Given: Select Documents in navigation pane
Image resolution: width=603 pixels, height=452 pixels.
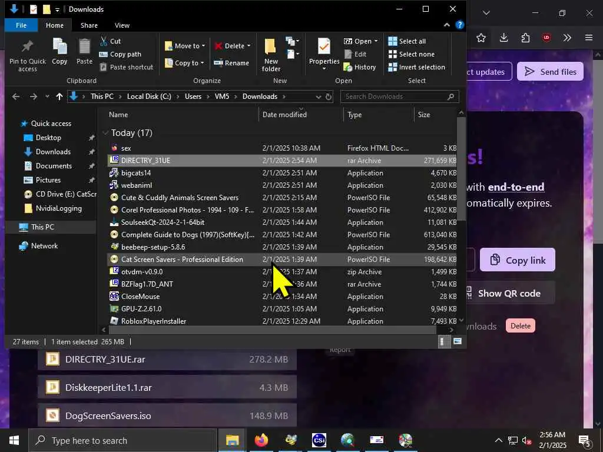Looking at the screenshot, I should click(54, 165).
